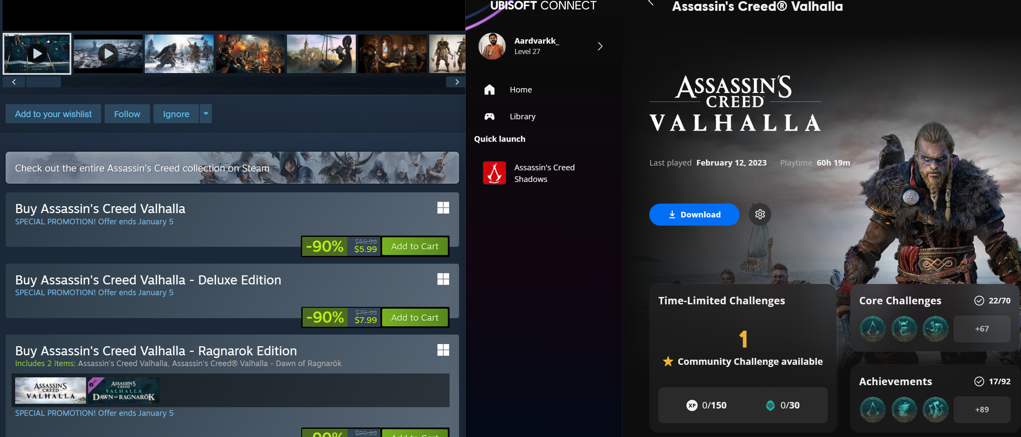This screenshot has height=437, width=1021.
Task: Click the Aardvarkk_ profile avatar
Action: [x=492, y=46]
